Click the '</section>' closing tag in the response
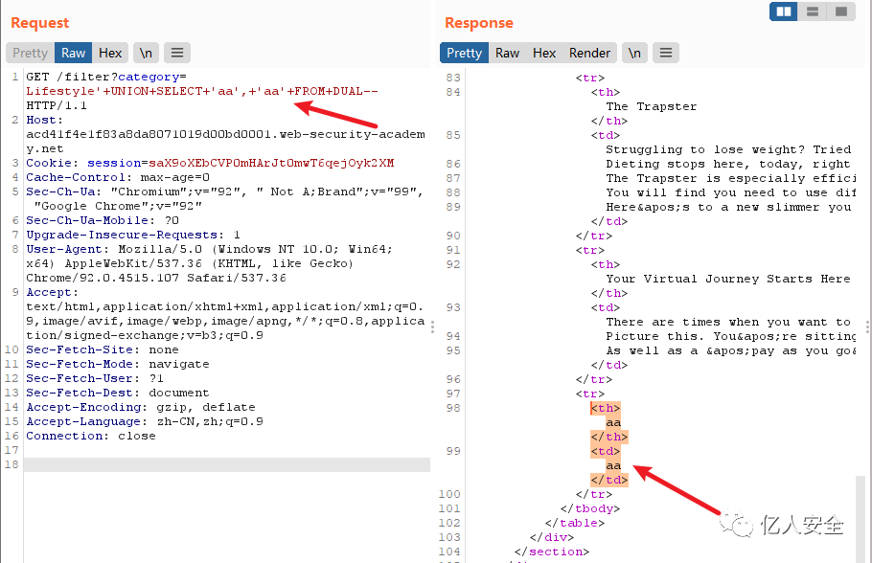Viewport: 872px width, 563px height. pos(552,552)
